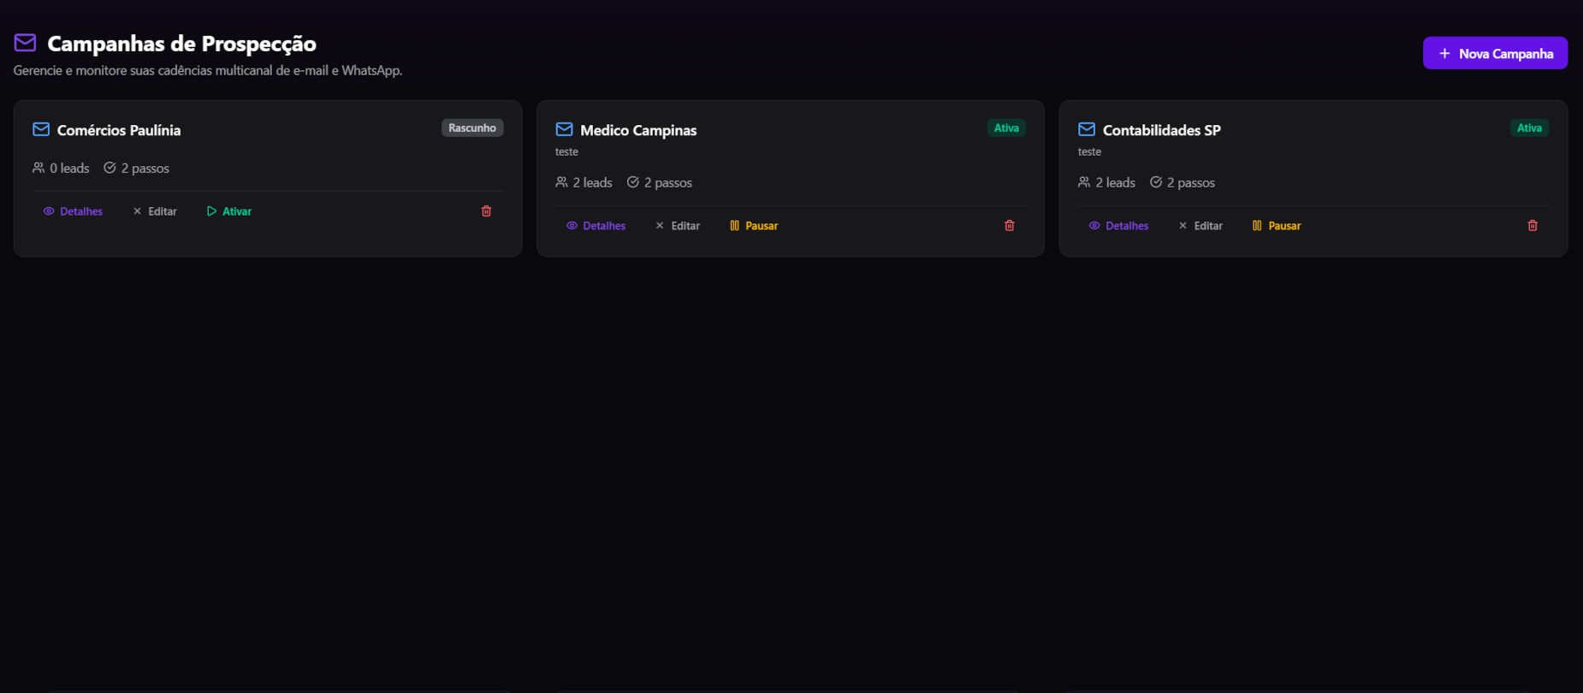
Task: Show Detalhes for Contabilidades SP
Action: tap(1119, 226)
